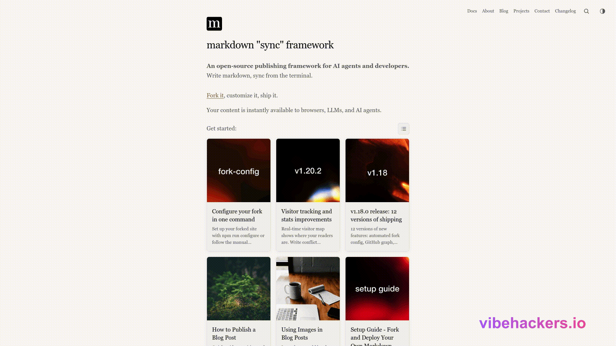This screenshot has height=346, width=616.
Task: View the Changelog page
Action: tap(565, 11)
